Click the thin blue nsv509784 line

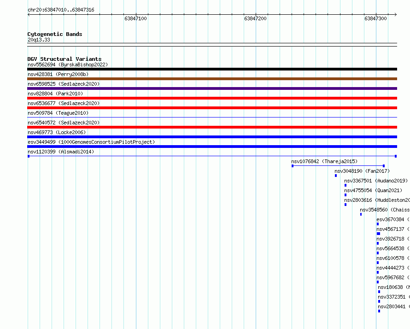coord(212,117)
